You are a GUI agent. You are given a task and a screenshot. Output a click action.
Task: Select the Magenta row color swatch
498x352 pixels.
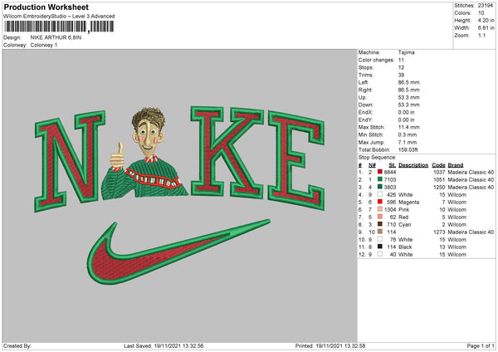tap(380, 202)
